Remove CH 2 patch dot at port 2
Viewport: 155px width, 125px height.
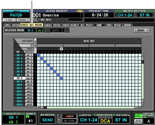point(42,59)
